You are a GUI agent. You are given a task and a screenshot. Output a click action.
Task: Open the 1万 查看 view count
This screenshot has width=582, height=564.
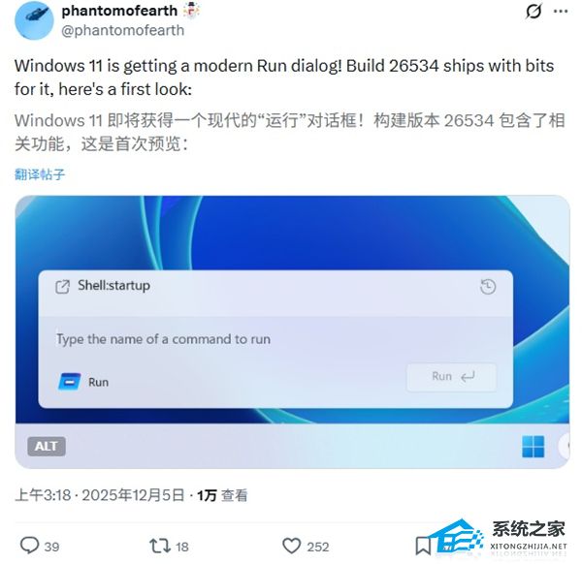point(222,495)
